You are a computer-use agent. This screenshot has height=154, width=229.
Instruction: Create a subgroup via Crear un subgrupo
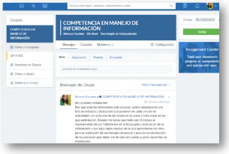click(x=30, y=47)
